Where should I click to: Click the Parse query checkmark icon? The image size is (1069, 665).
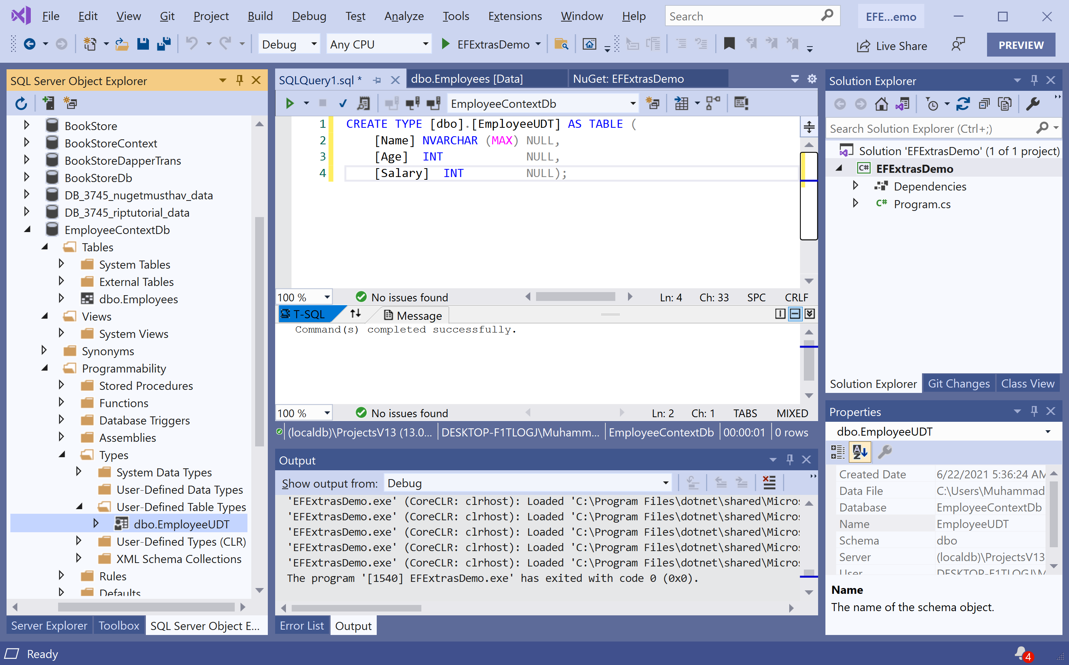tap(343, 104)
